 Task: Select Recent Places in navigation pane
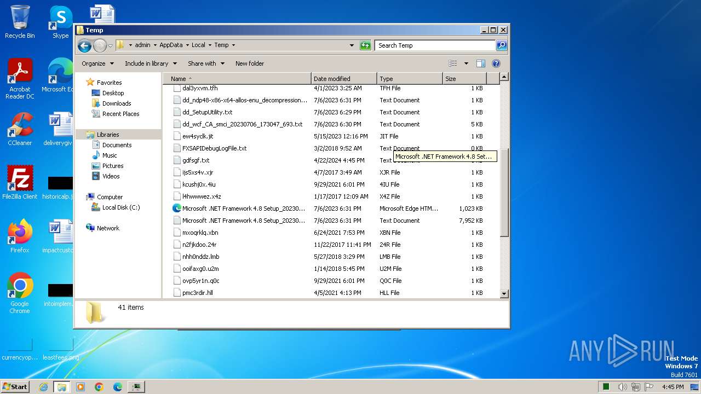(120, 114)
